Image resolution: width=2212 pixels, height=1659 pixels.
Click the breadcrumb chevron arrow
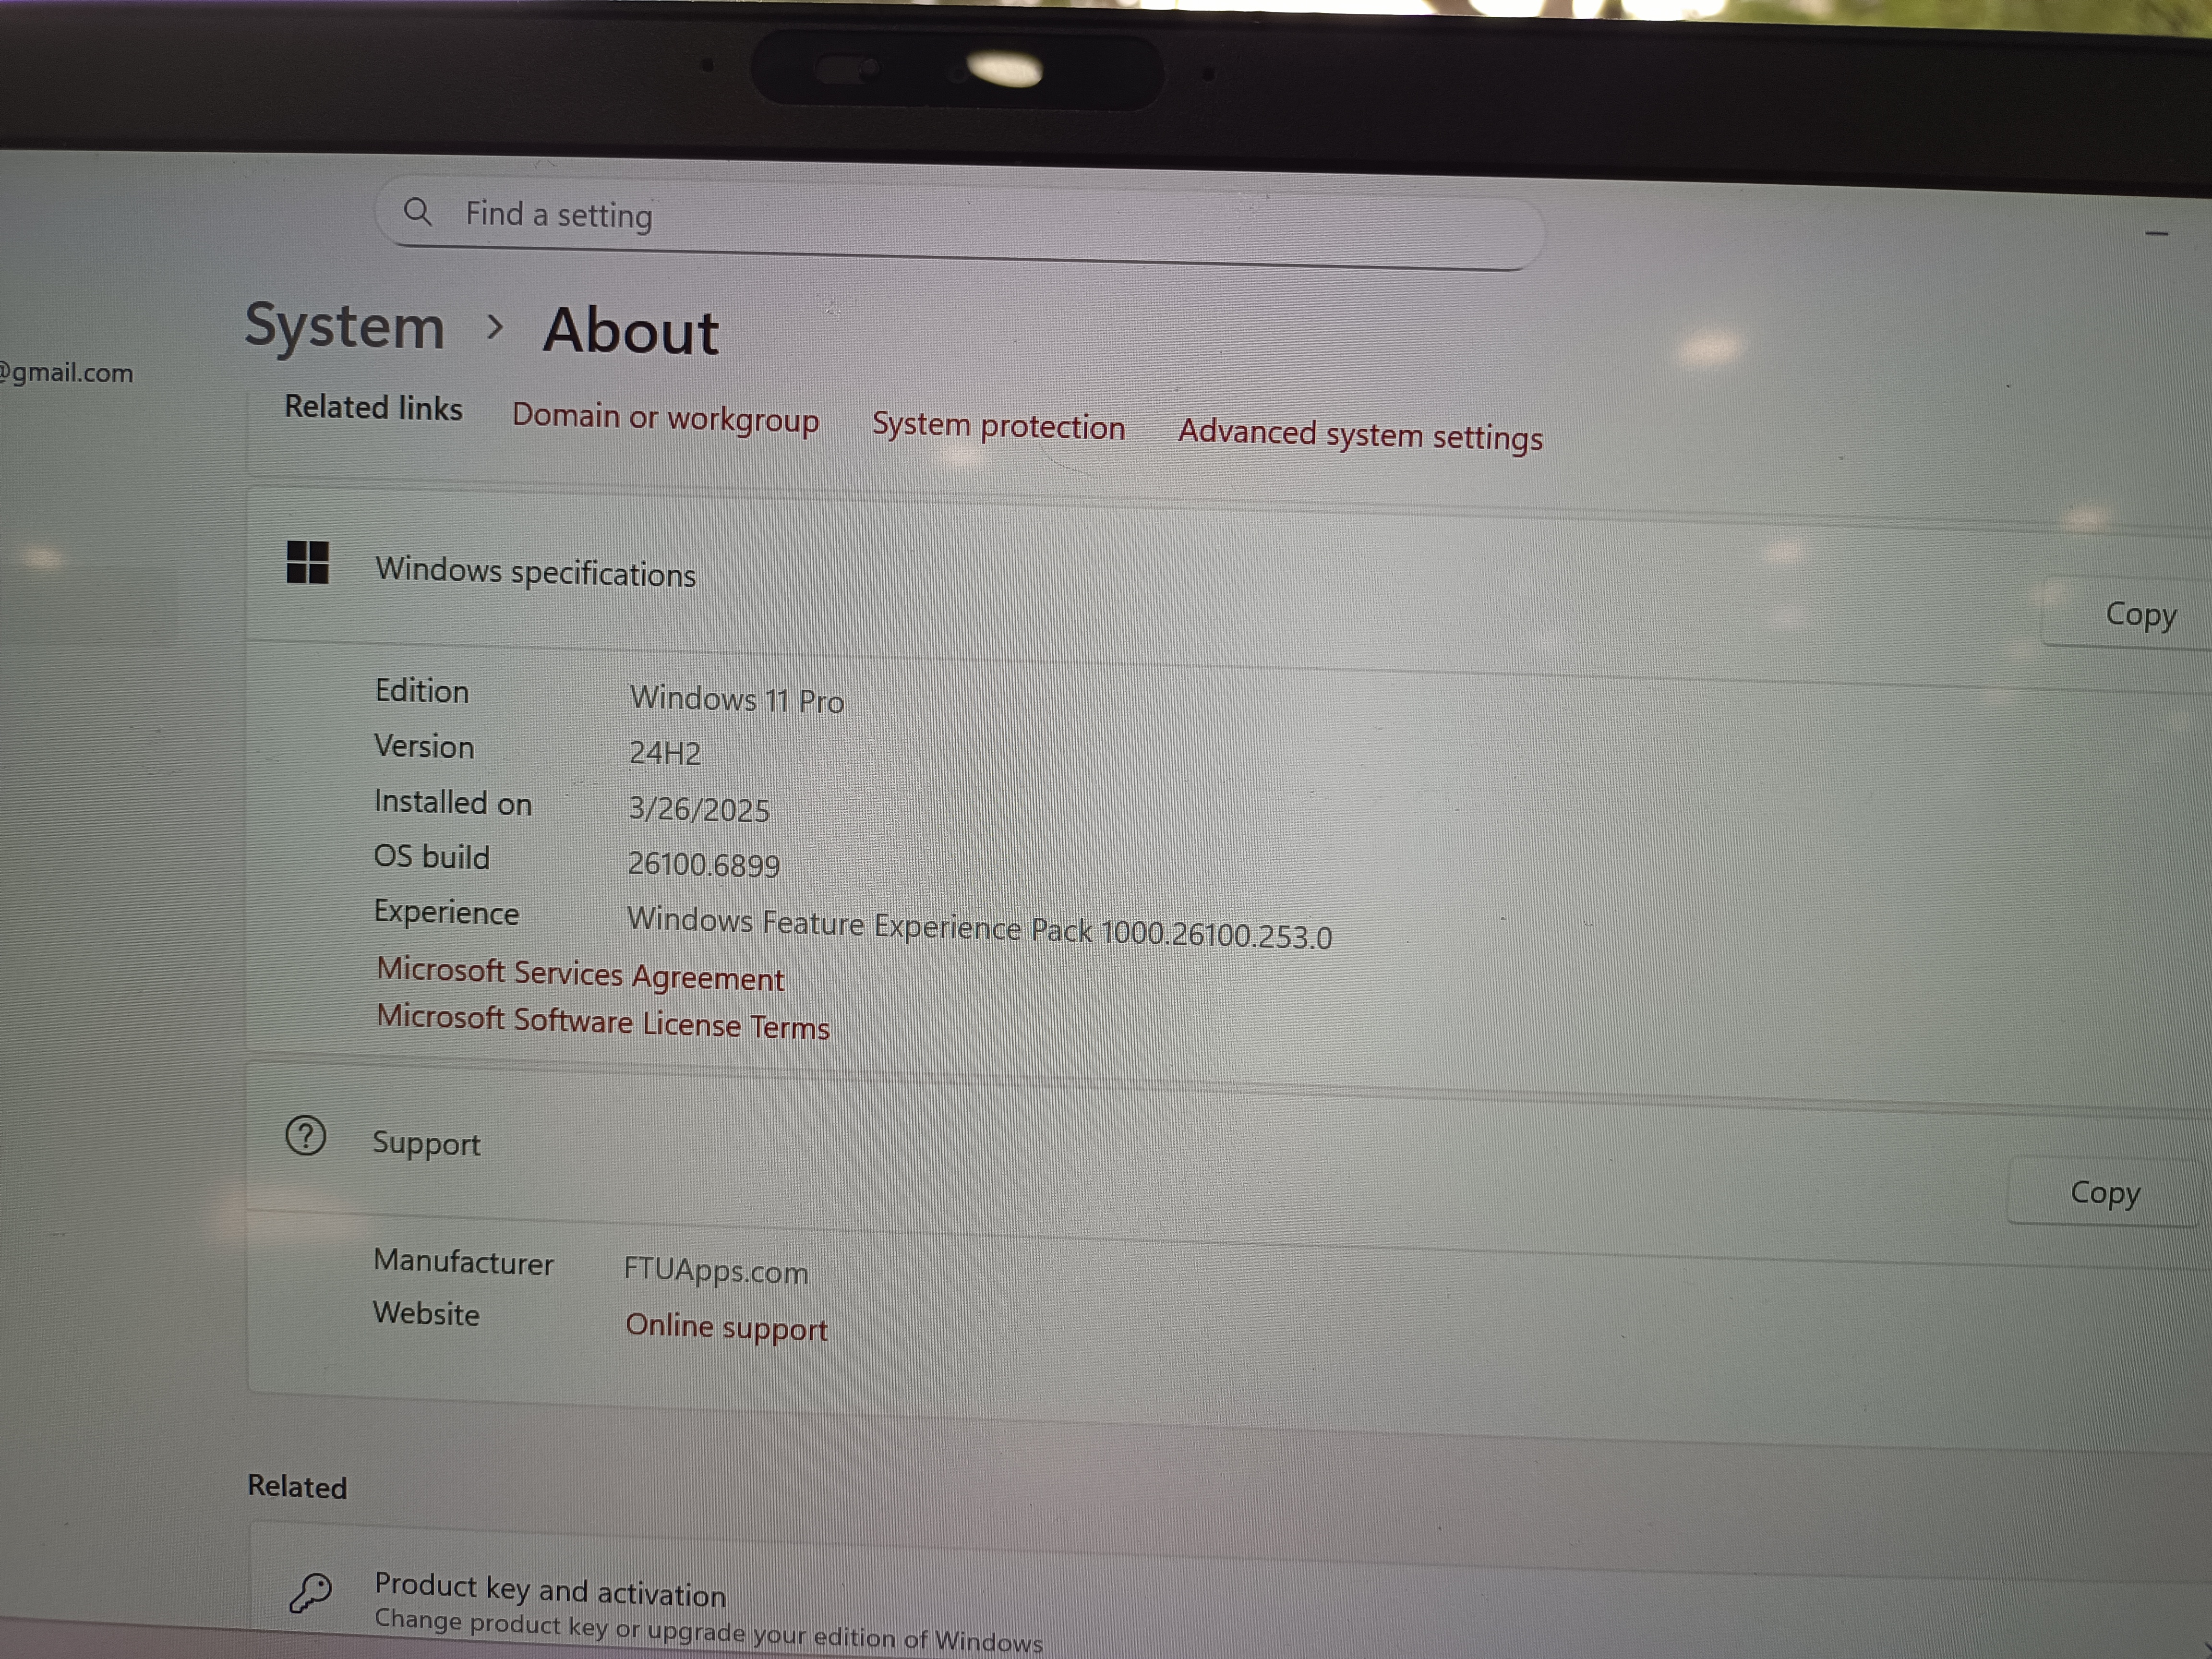[494, 326]
